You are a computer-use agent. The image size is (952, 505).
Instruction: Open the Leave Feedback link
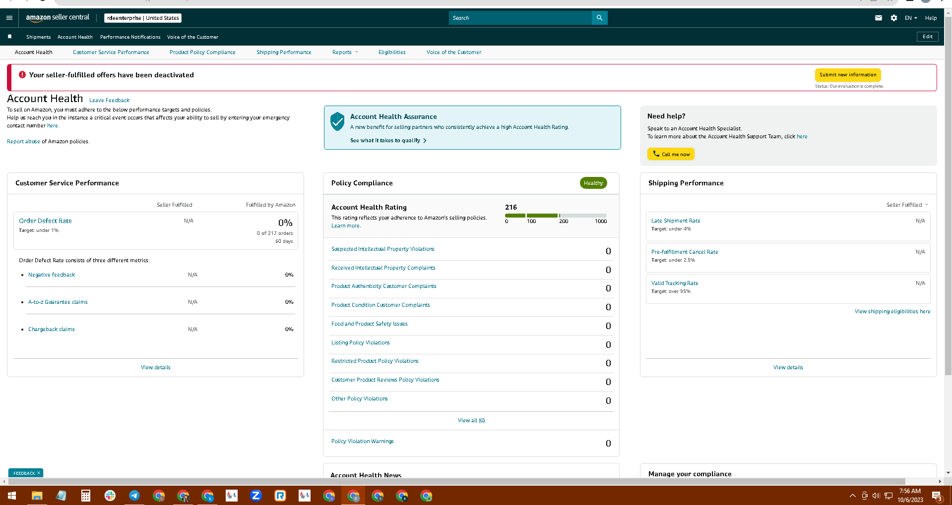click(x=109, y=100)
